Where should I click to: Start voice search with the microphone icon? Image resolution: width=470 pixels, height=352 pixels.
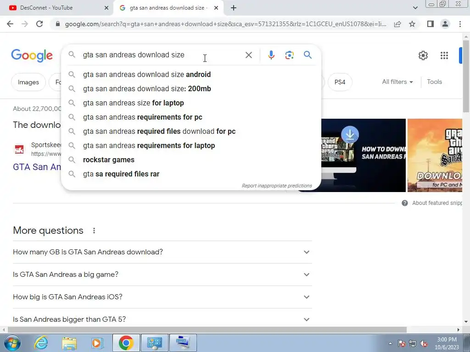(x=271, y=55)
